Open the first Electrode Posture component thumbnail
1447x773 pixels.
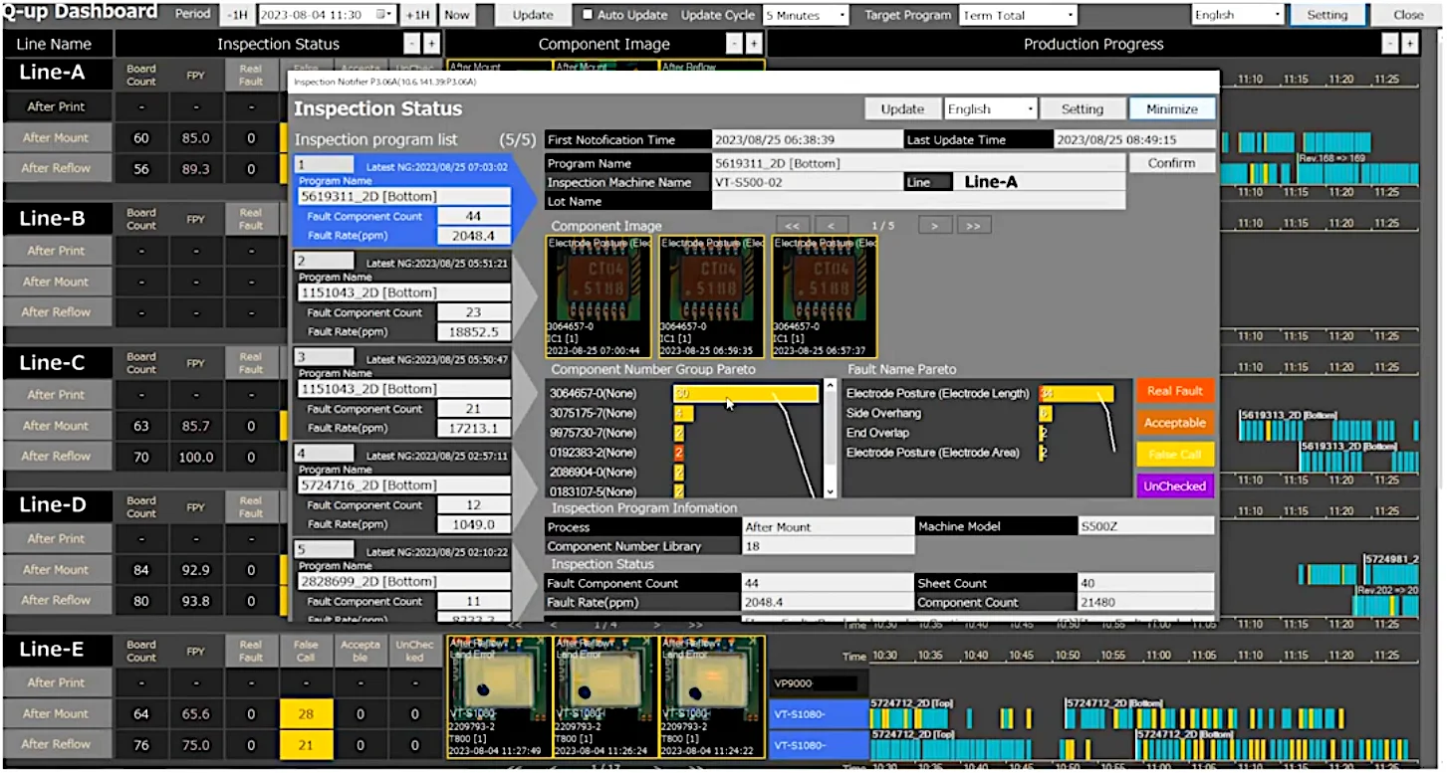point(599,296)
